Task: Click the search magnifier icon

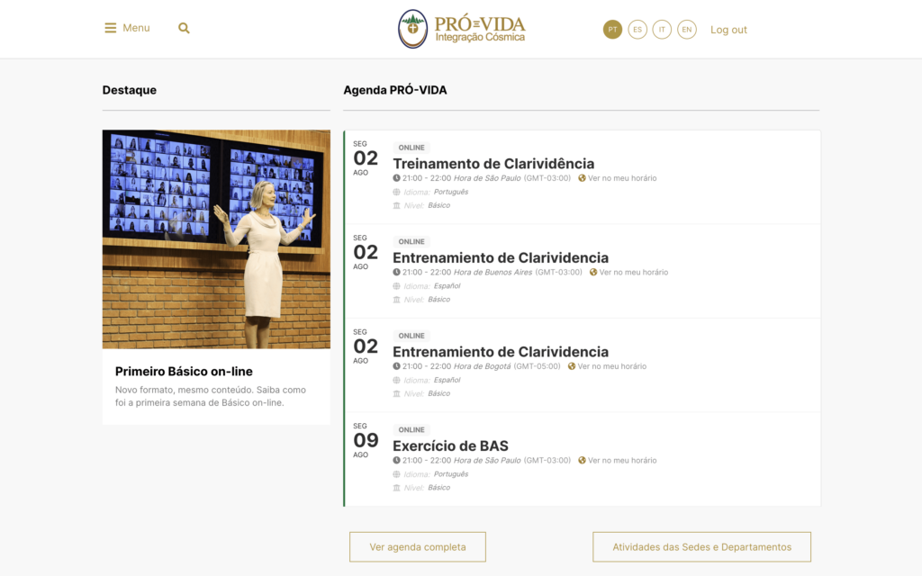Action: (184, 28)
